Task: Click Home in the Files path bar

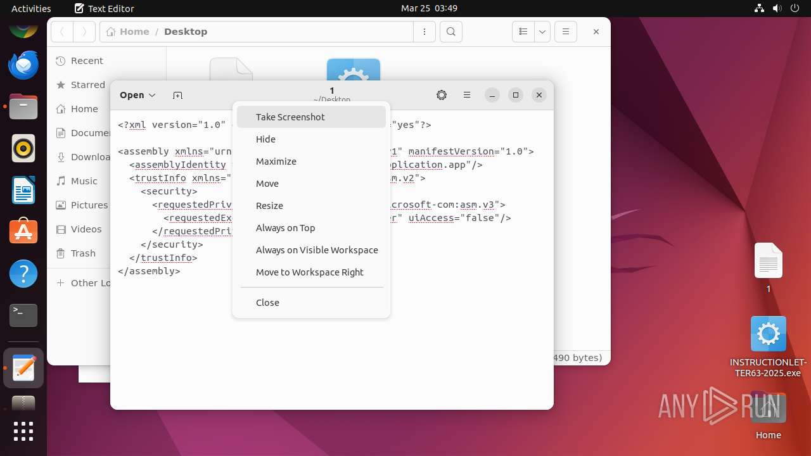Action: click(129, 32)
